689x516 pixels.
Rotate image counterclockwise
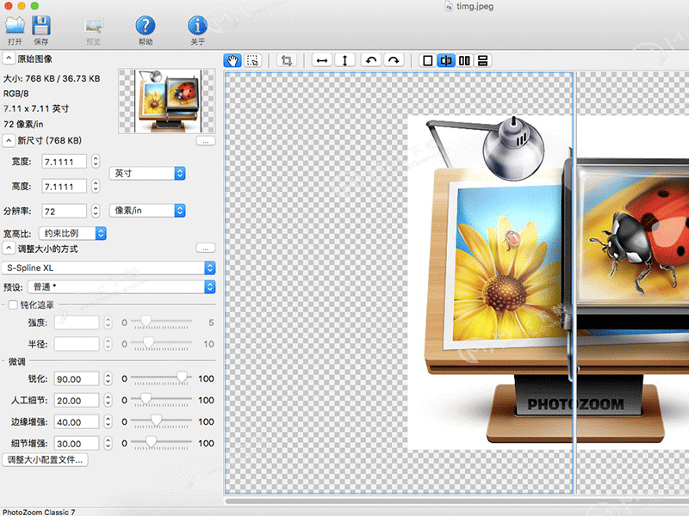pos(371,60)
